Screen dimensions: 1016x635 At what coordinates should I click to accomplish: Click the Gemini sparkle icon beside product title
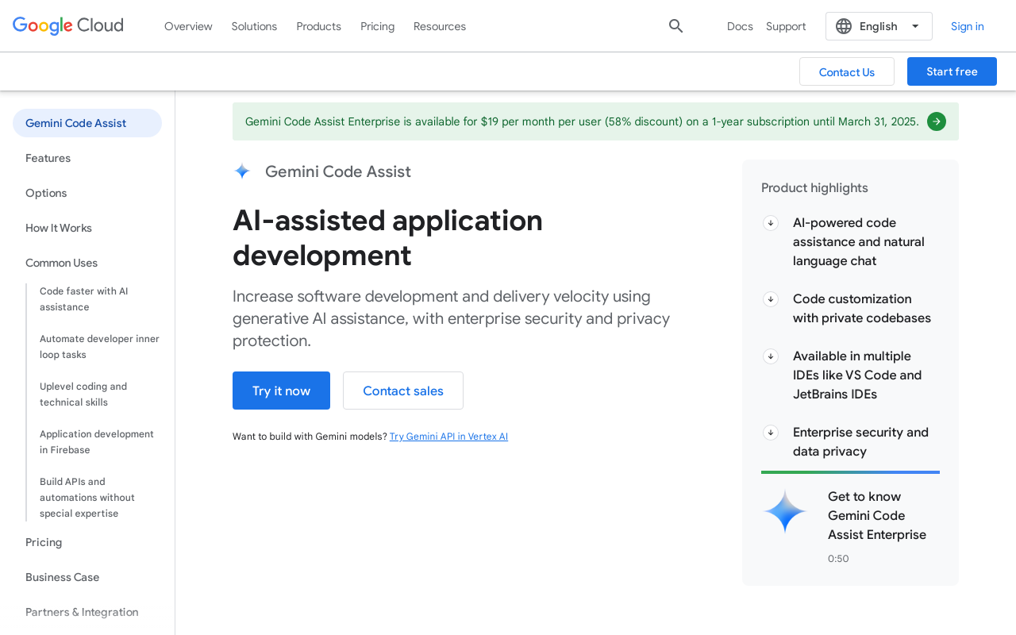click(x=242, y=171)
